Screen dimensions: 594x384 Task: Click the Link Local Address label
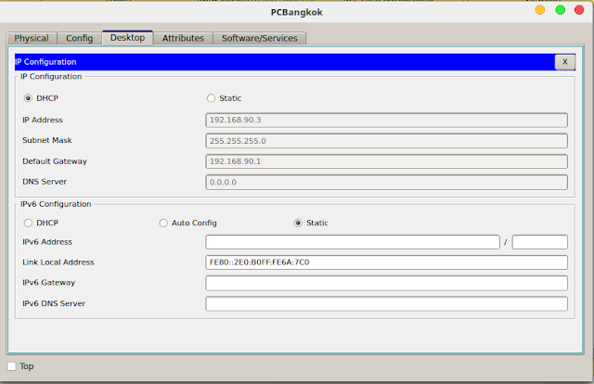[58, 262]
